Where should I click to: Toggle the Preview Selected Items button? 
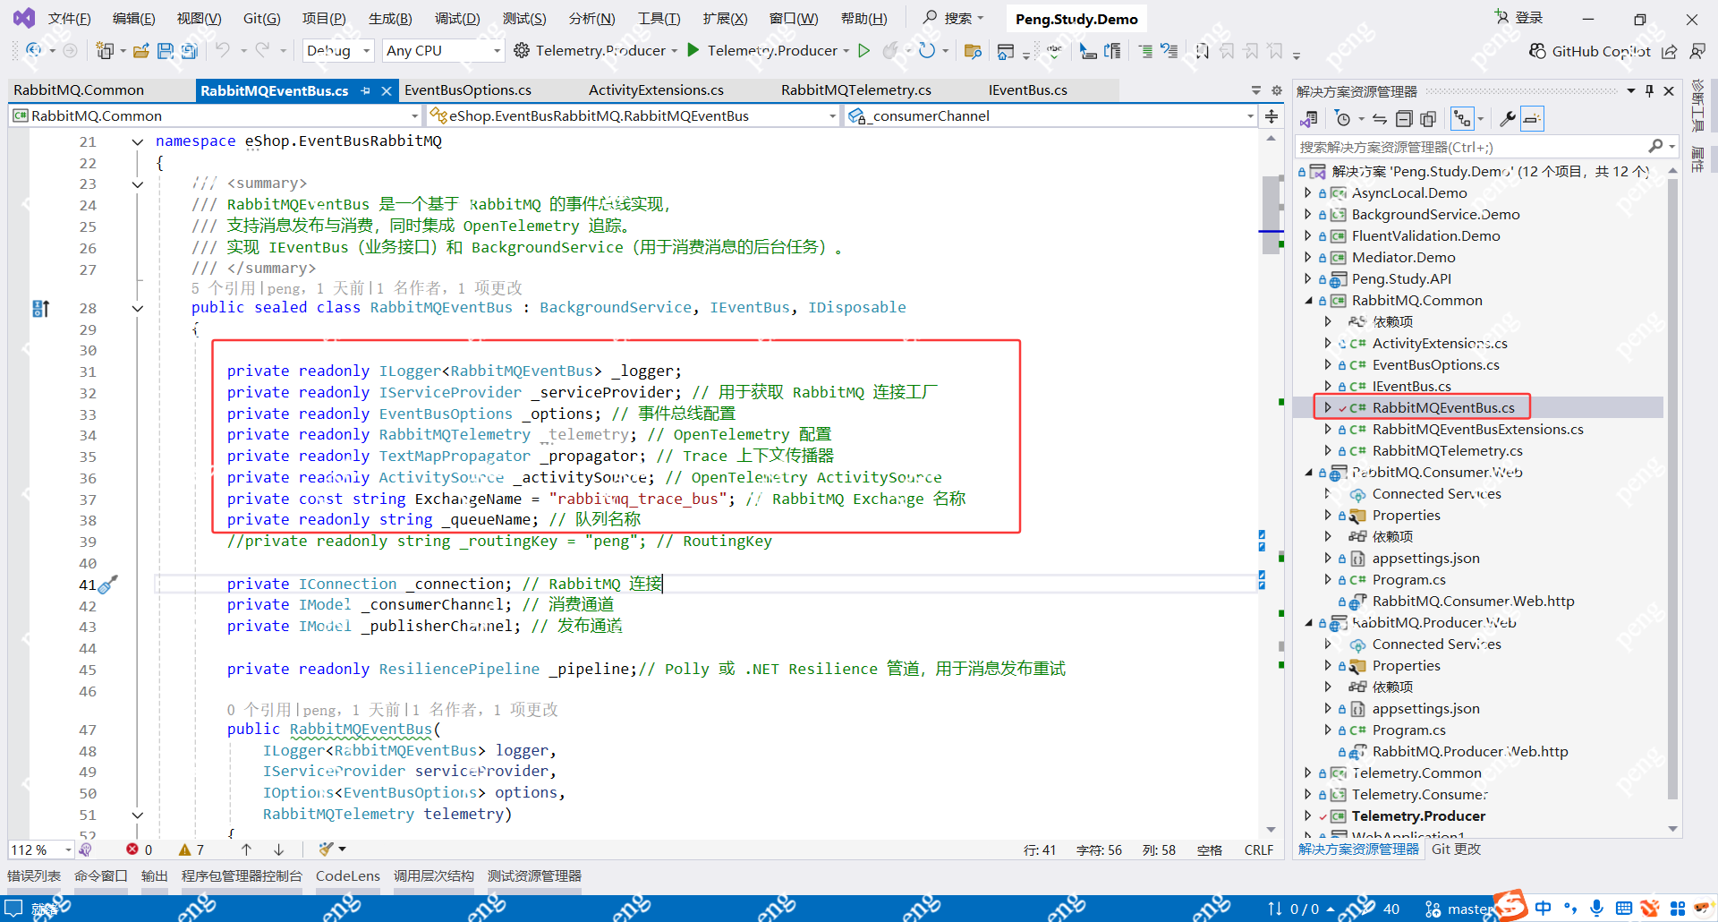tap(1532, 118)
